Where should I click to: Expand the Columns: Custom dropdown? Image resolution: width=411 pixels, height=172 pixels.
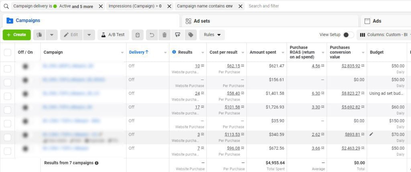(383, 35)
